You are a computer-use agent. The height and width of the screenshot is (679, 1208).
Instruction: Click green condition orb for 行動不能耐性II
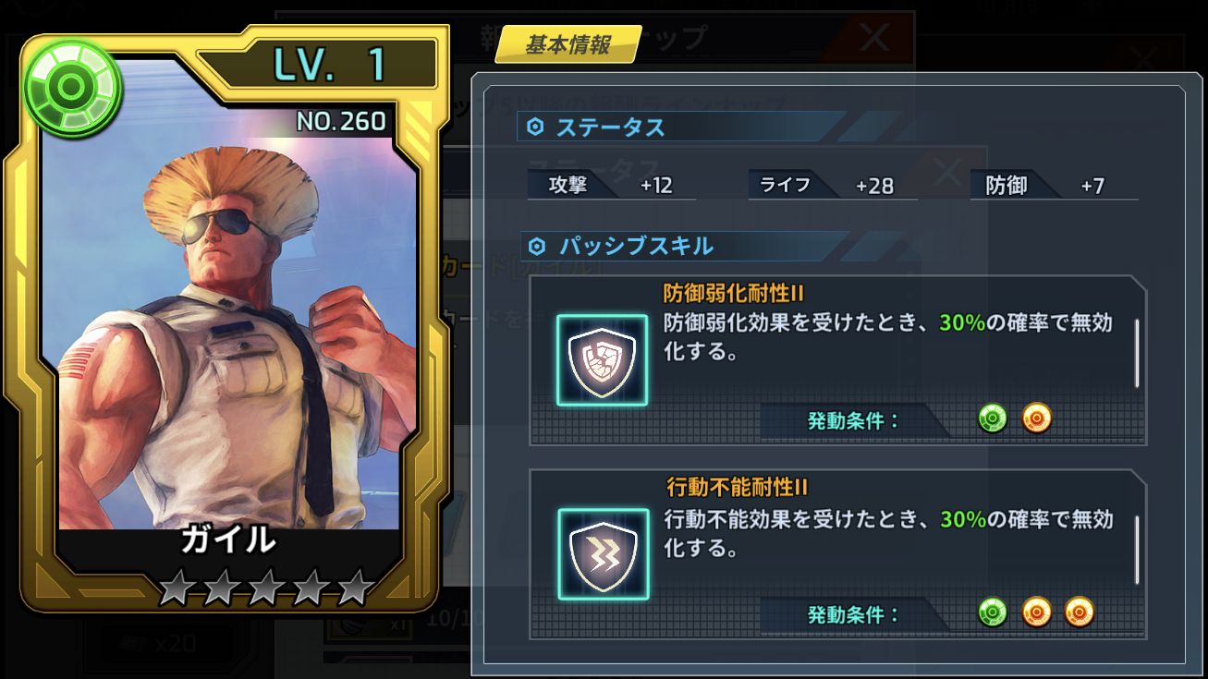pyautogui.click(x=993, y=612)
